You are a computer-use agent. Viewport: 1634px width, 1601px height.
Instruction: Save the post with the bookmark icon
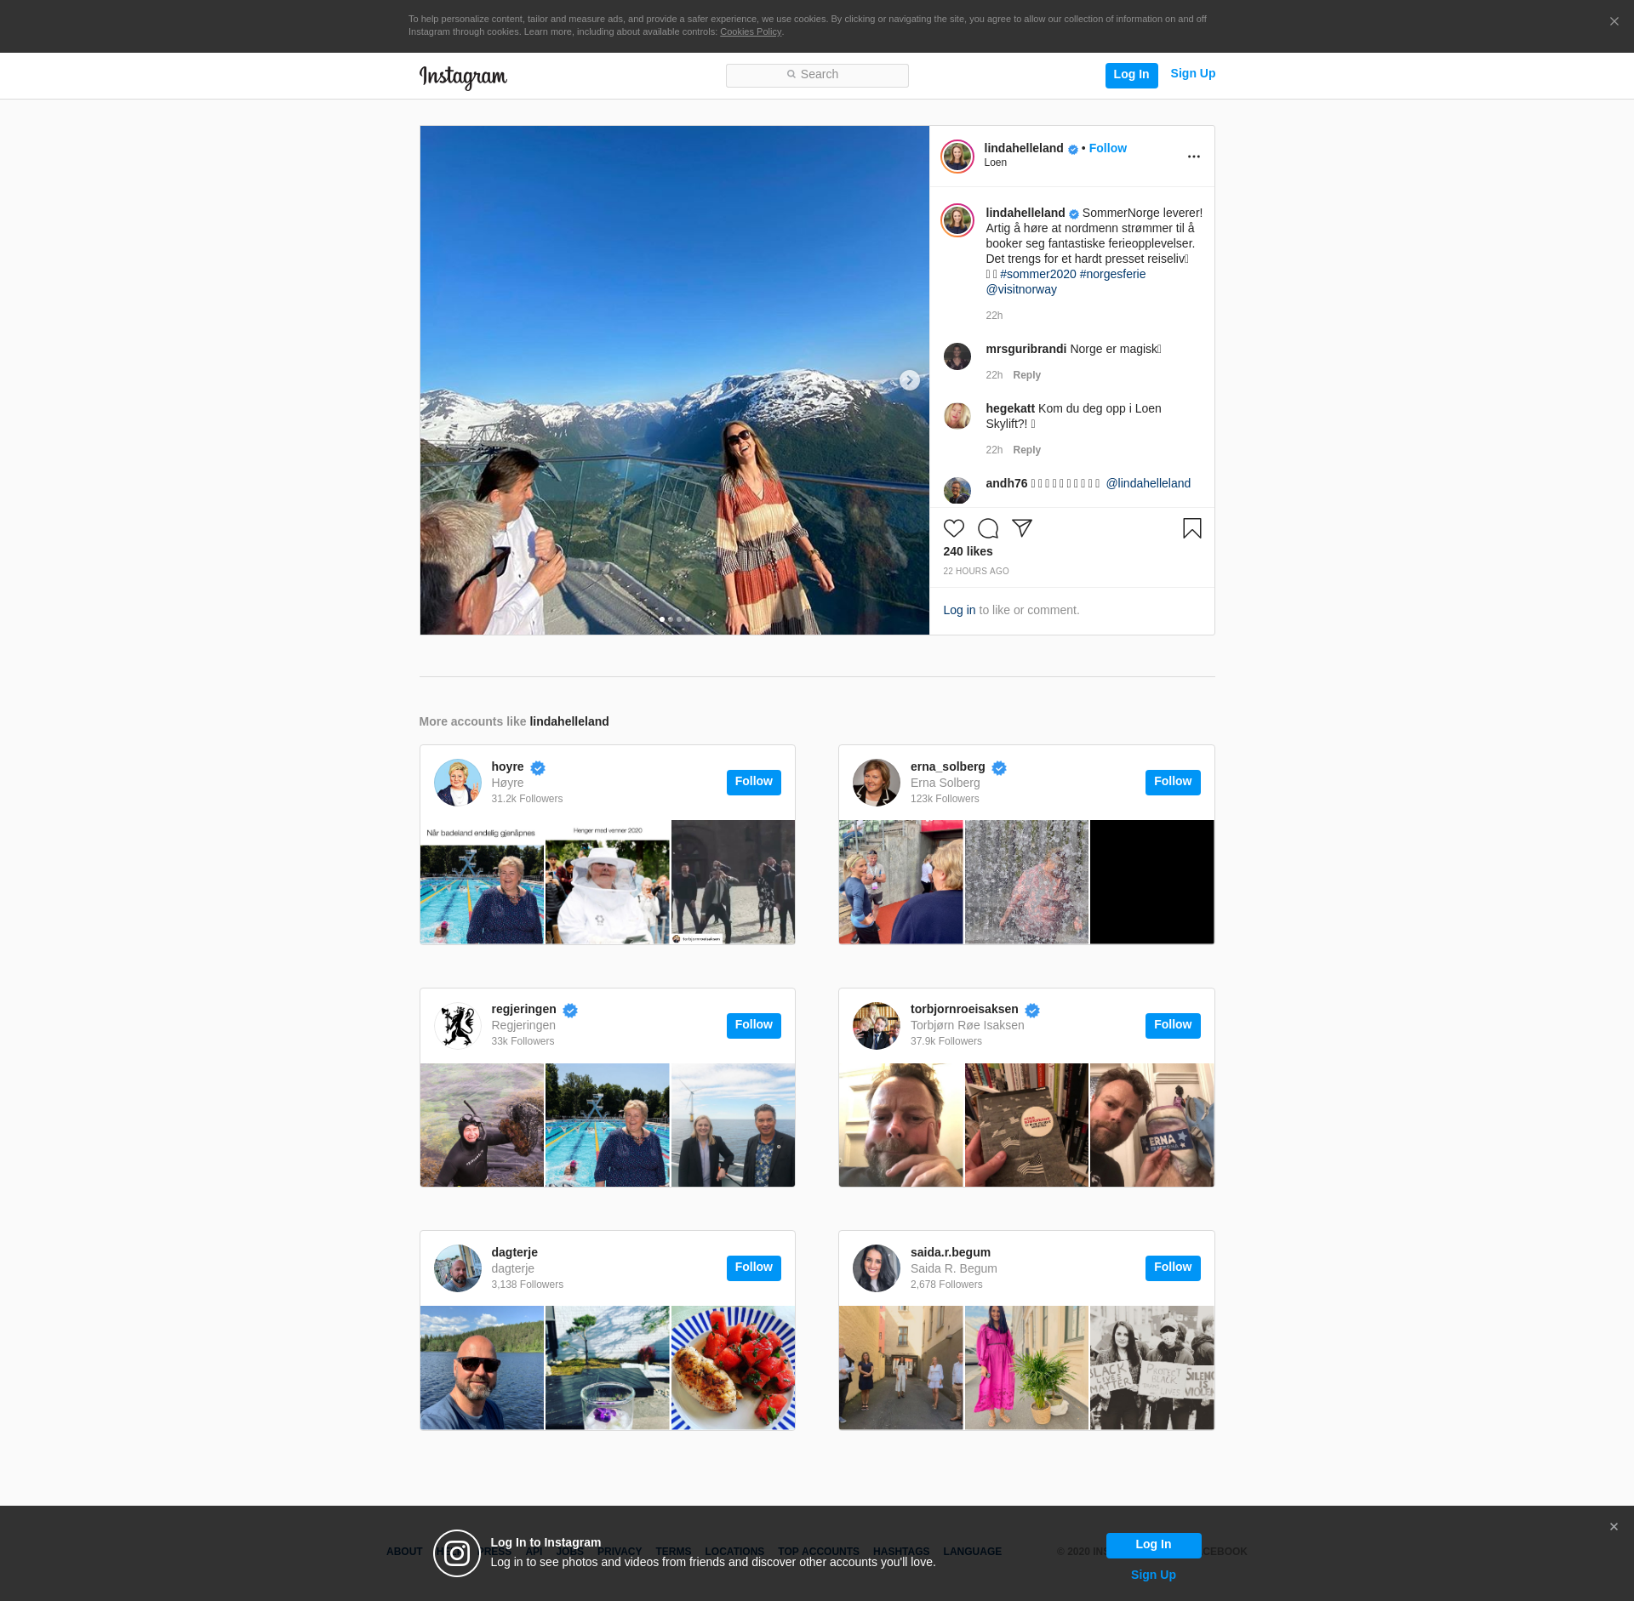pos(1191,528)
